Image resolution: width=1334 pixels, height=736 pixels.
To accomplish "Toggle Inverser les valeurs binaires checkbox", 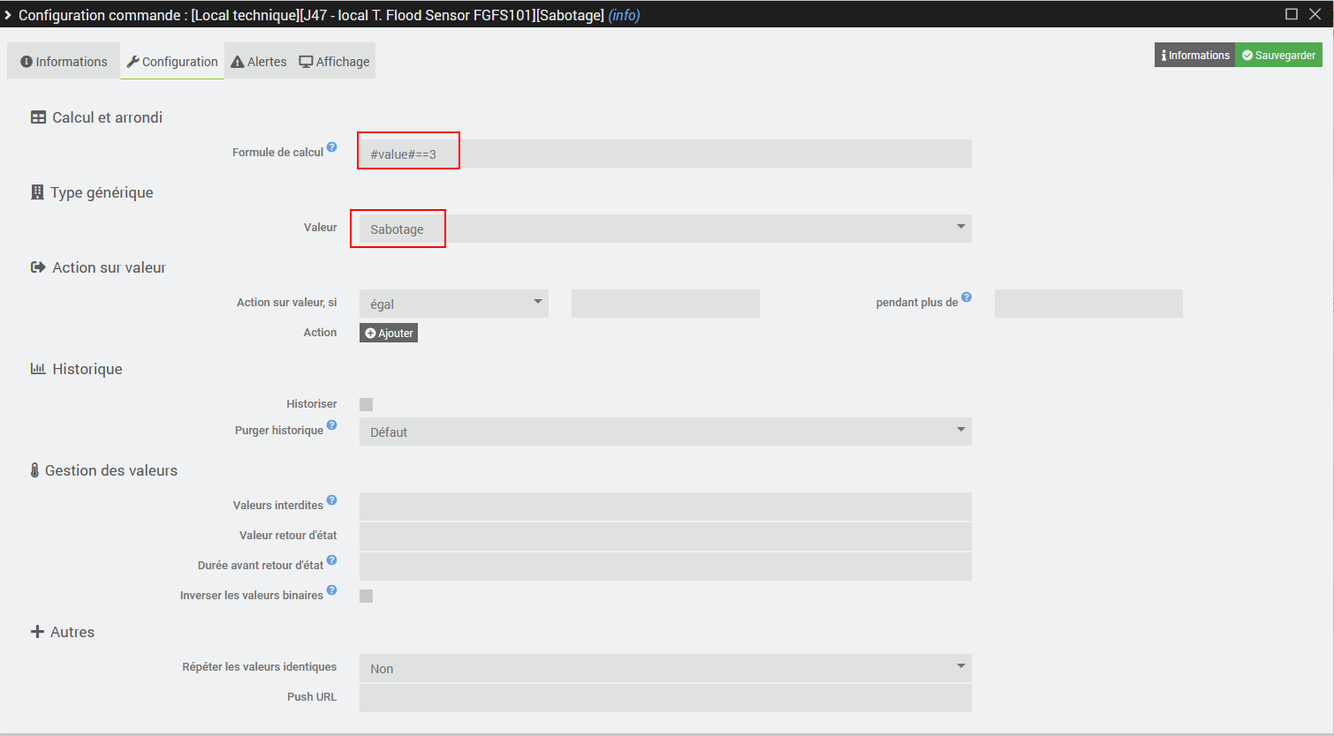I will [366, 596].
